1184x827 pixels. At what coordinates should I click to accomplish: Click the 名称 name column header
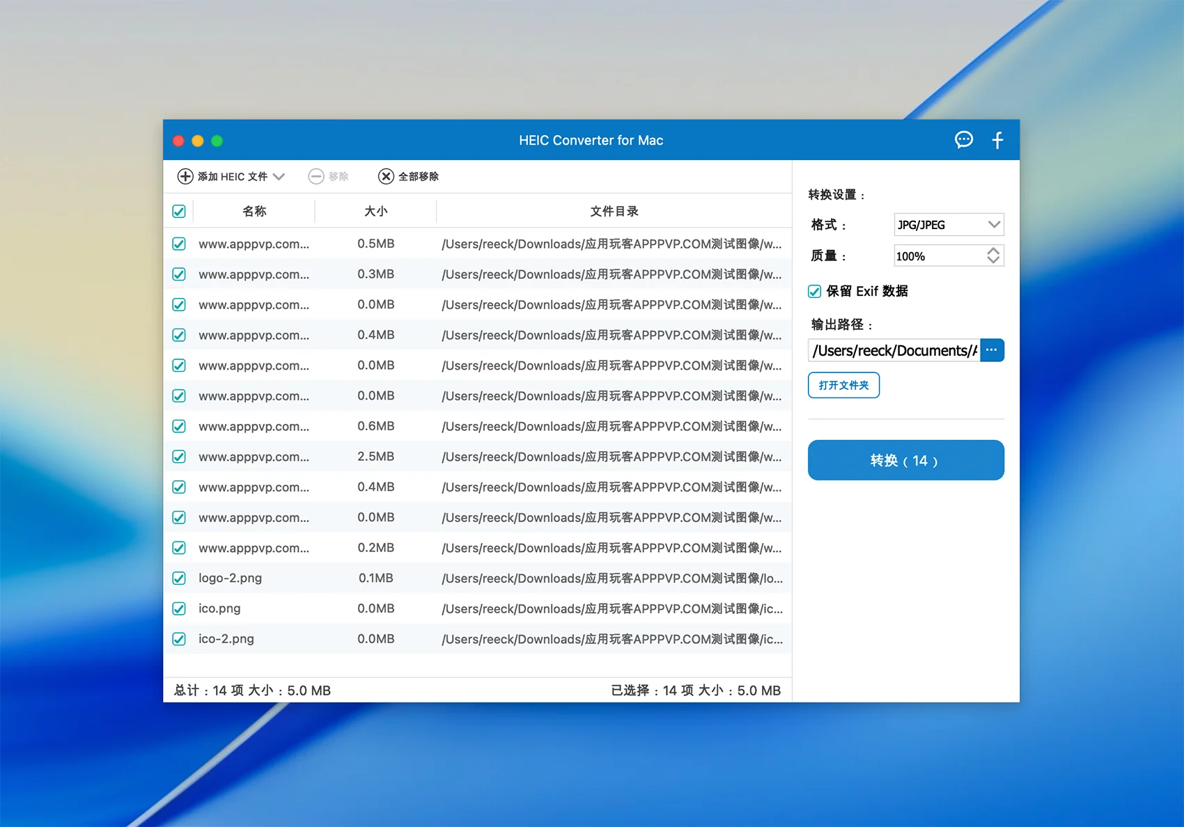tap(254, 212)
